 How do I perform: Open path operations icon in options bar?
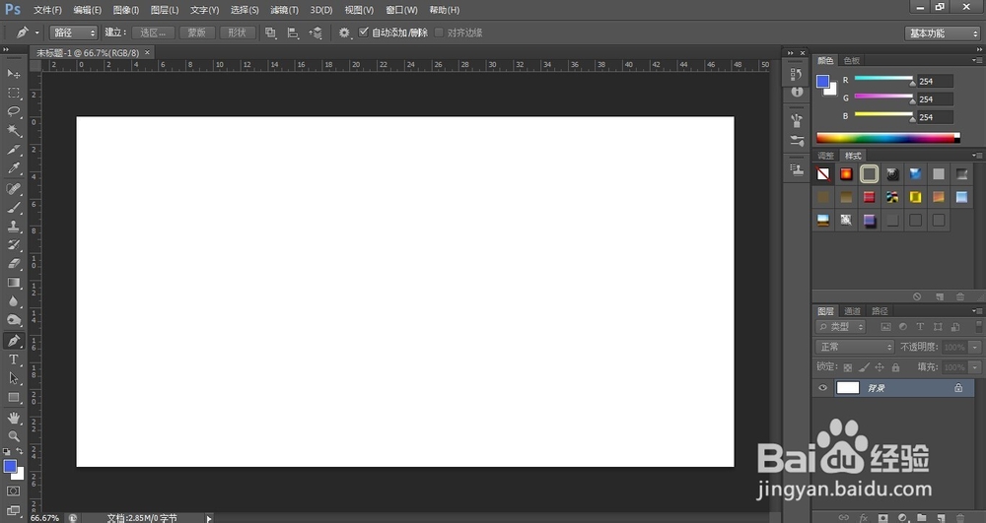270,33
